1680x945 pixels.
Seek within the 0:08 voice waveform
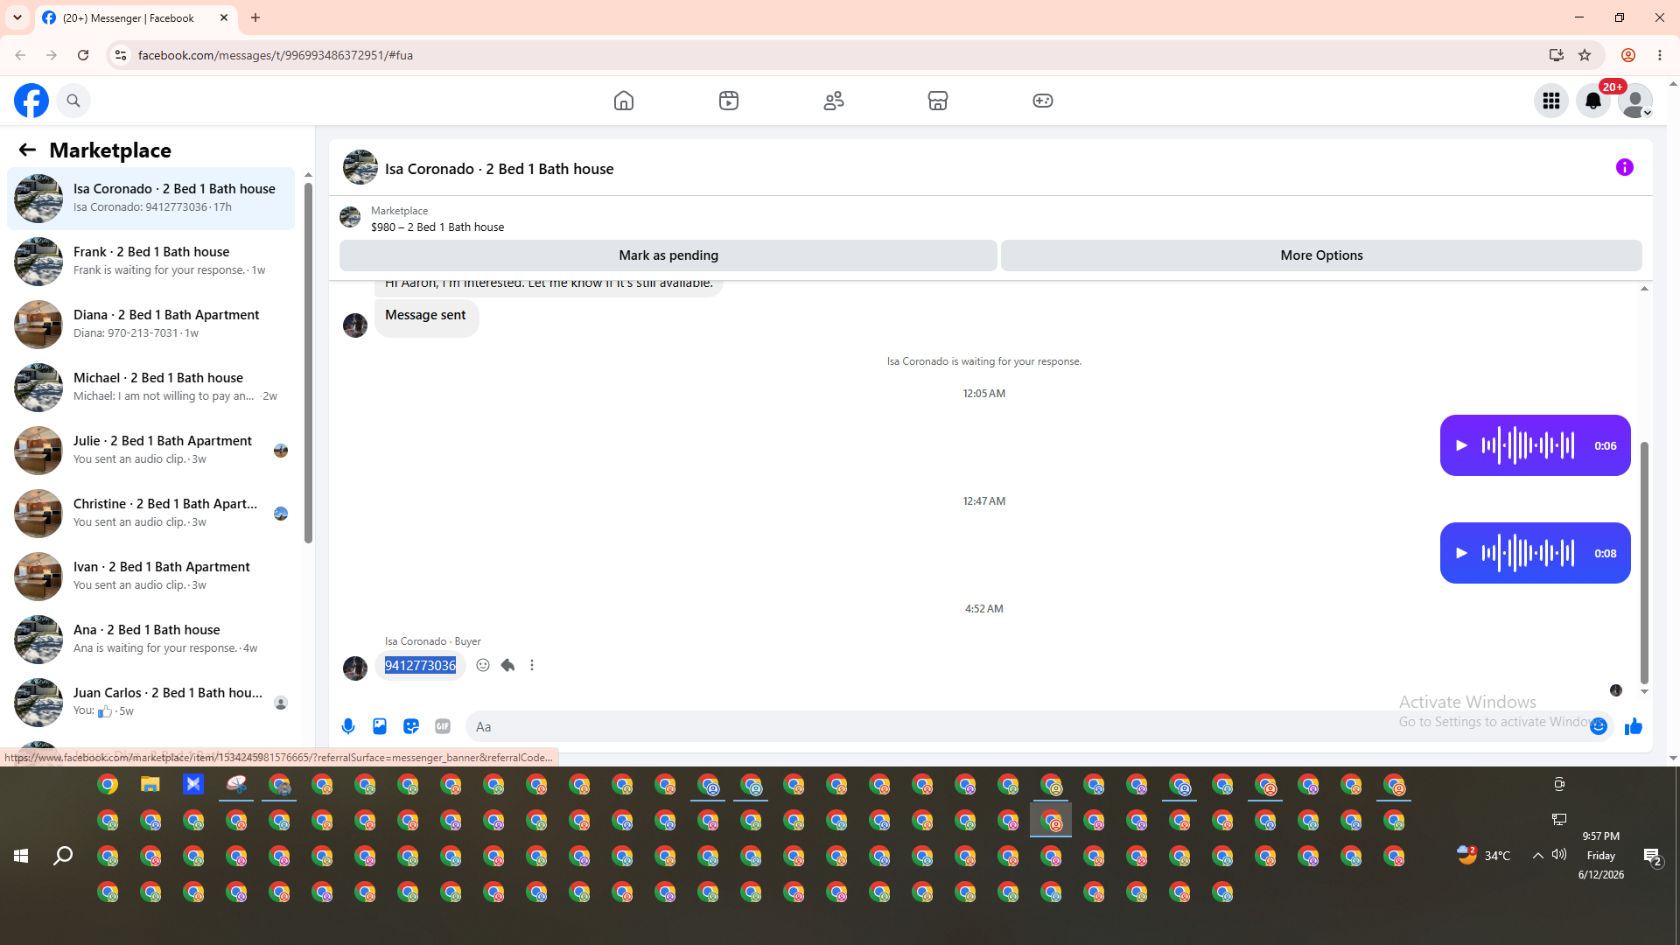pos(1528,553)
